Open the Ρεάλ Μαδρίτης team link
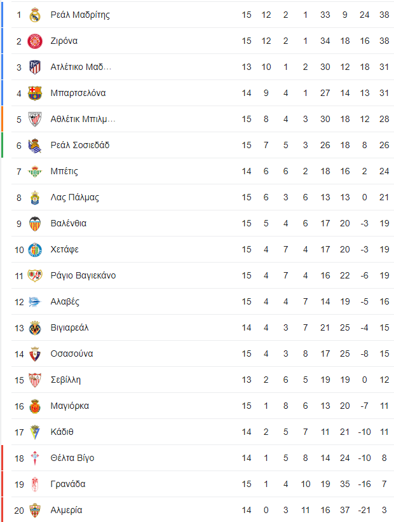394x522 pixels. tap(80, 15)
